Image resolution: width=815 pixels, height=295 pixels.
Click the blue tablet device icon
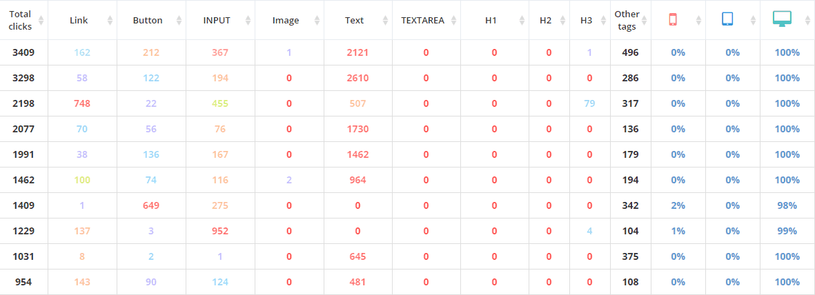click(x=727, y=19)
